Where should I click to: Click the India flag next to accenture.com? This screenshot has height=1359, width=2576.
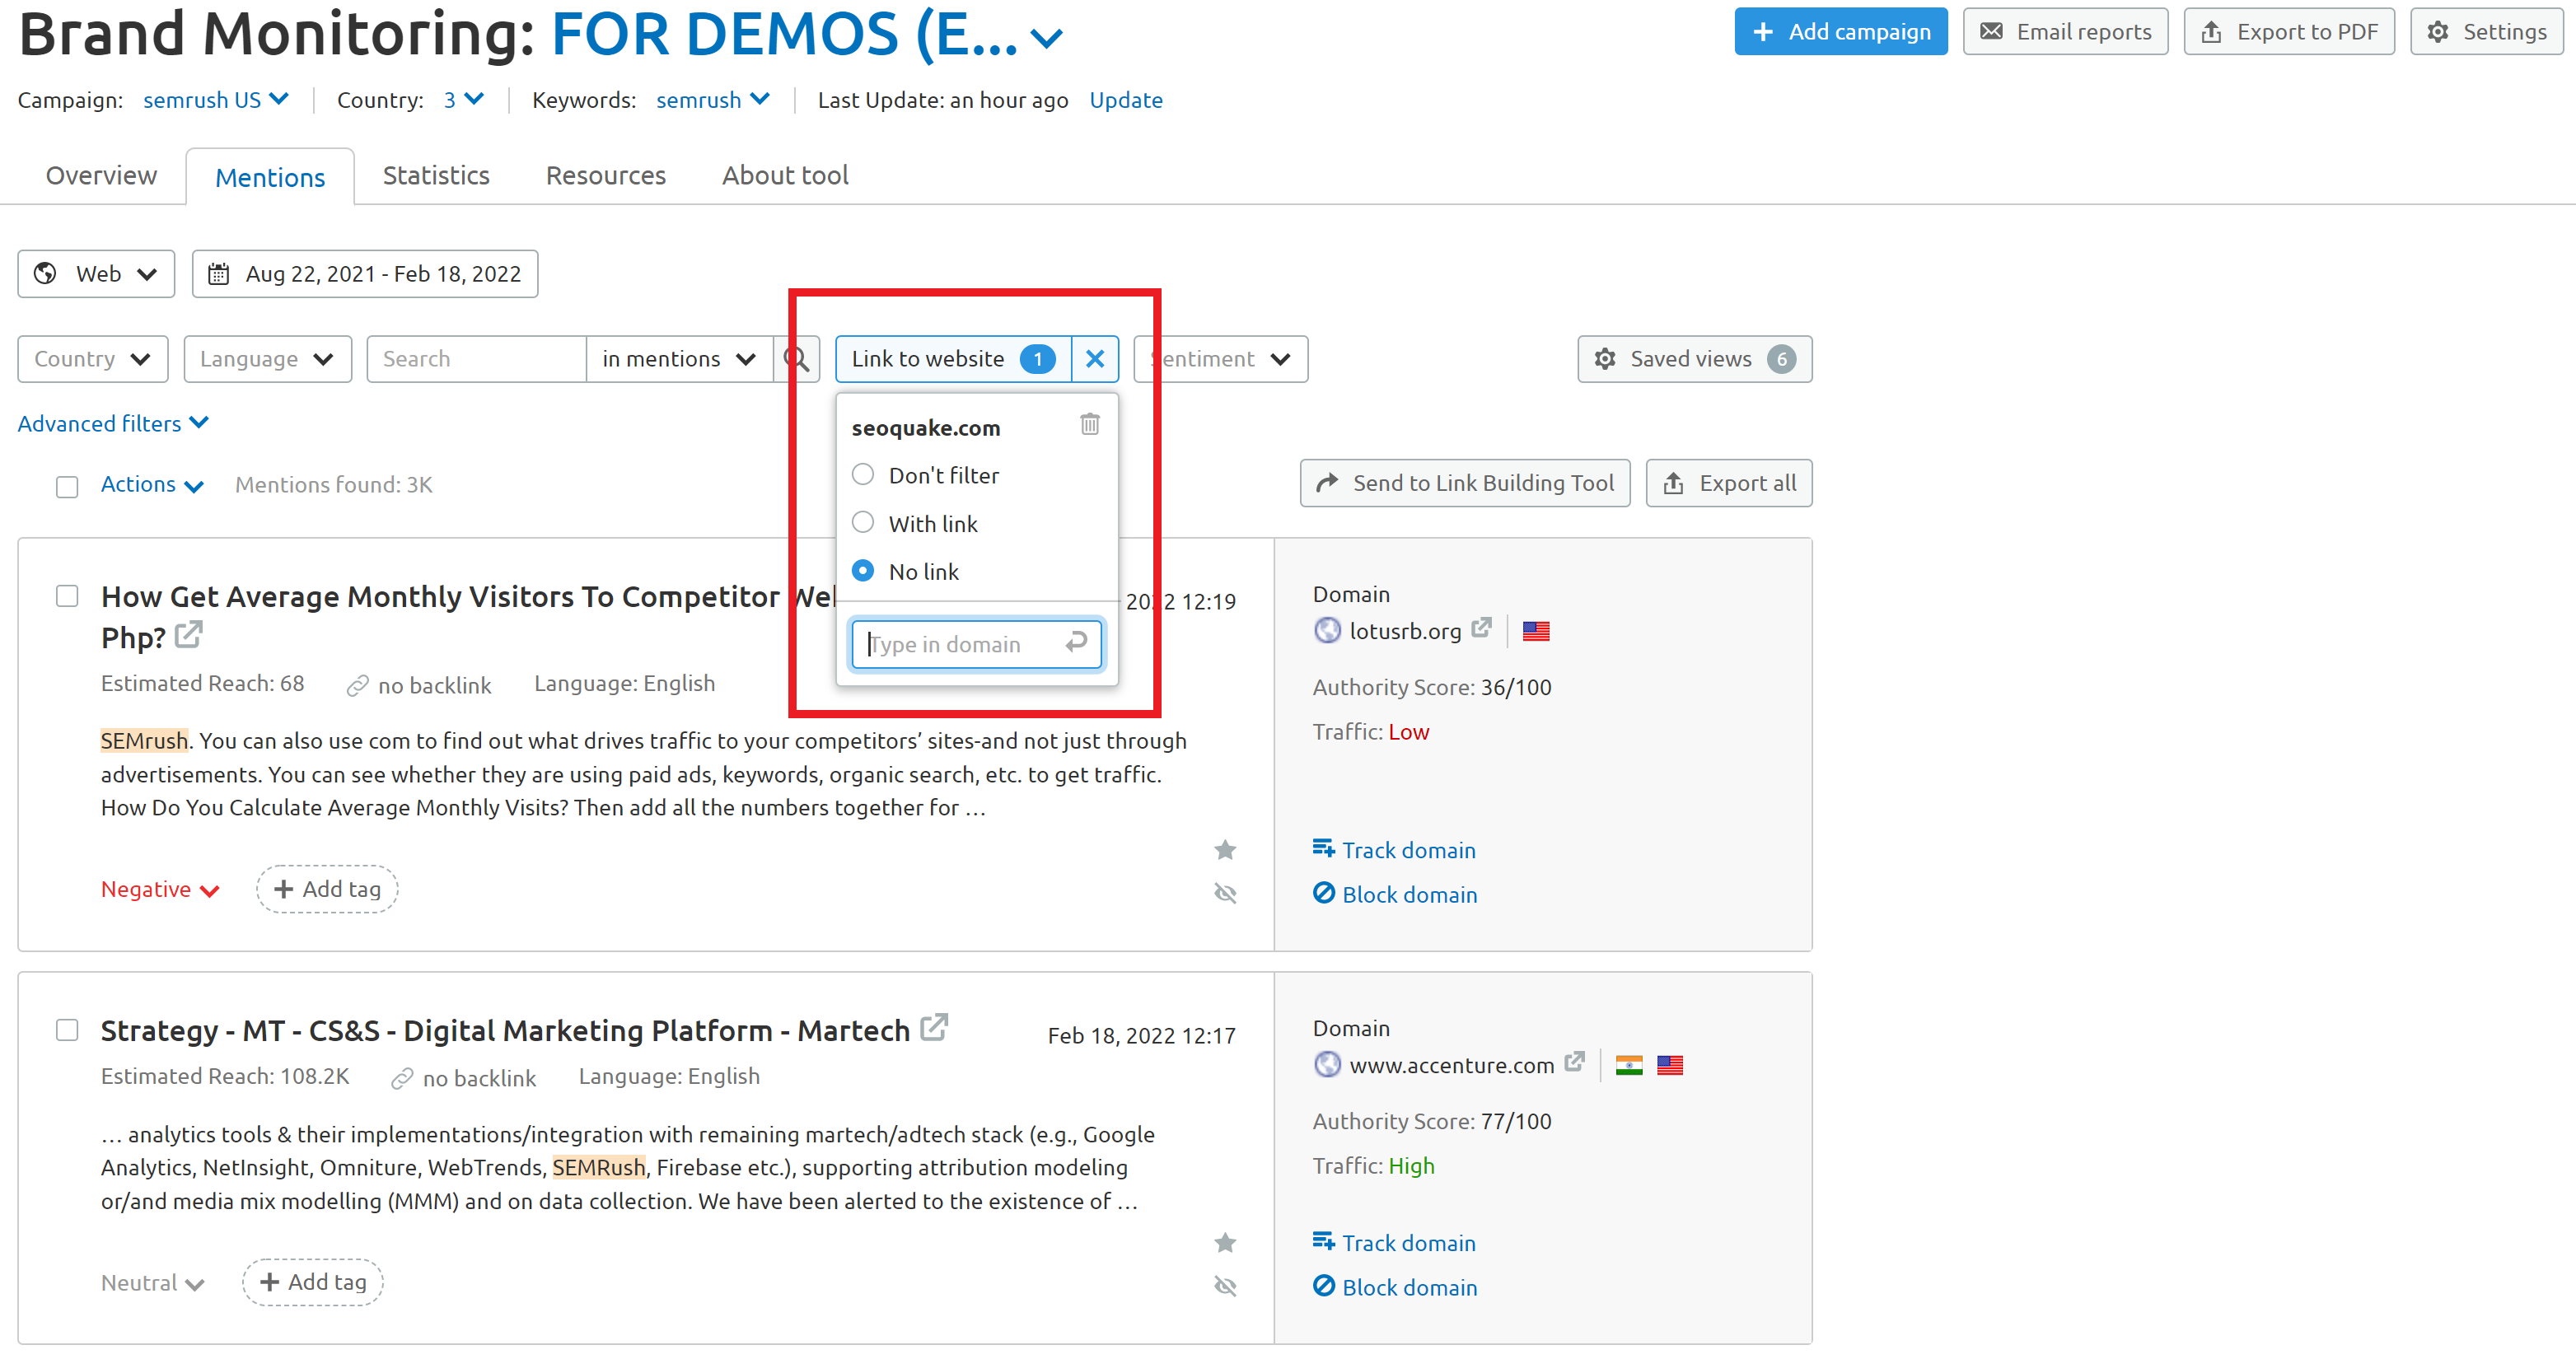pos(1629,1065)
